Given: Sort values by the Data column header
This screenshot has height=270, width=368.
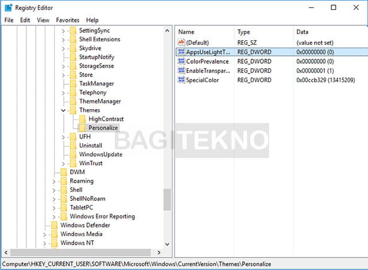Looking at the screenshot, I should pyautogui.click(x=331, y=32).
